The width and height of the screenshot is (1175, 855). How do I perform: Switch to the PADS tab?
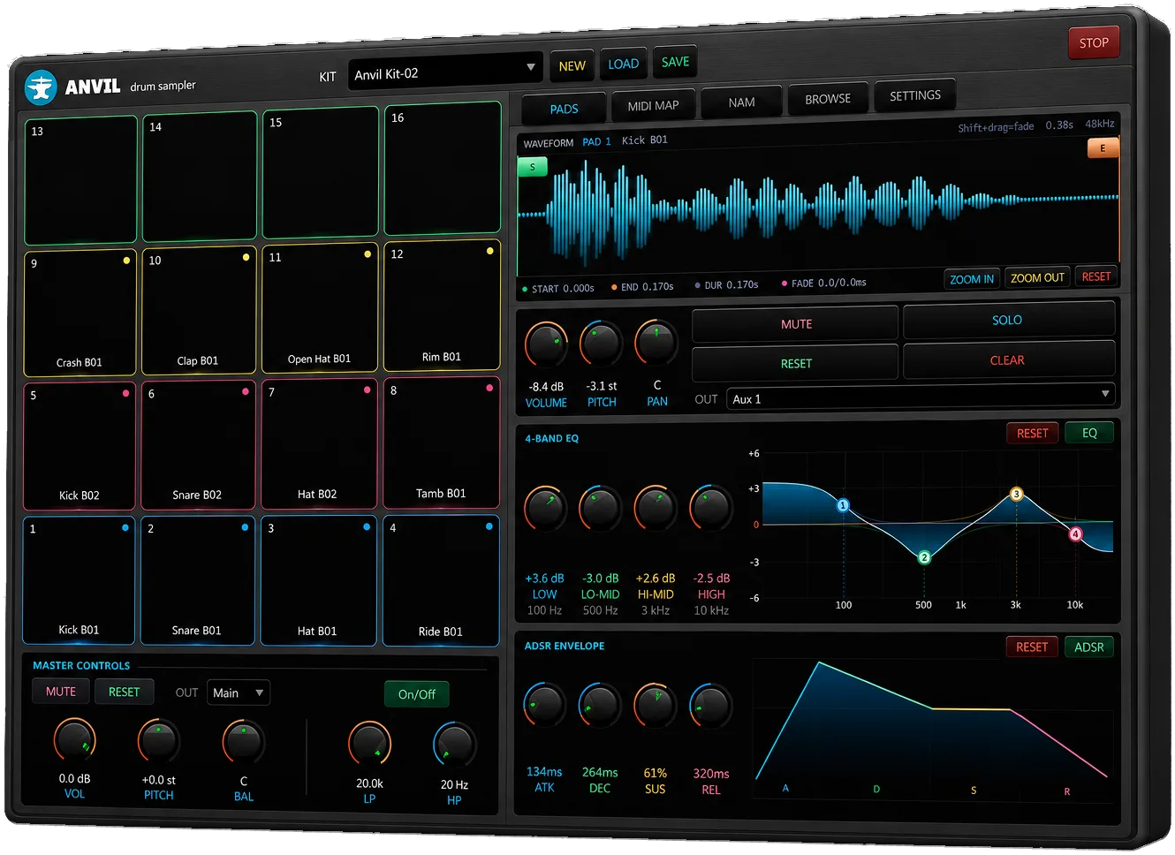564,109
